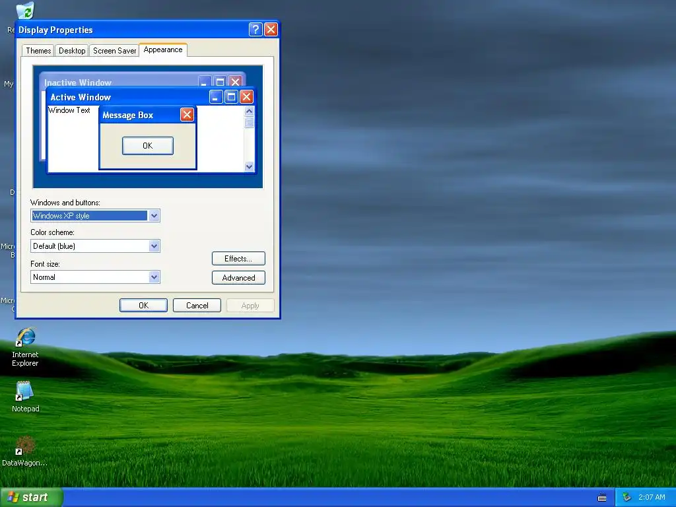
Task: Open the Effects... dialog
Action: click(x=238, y=259)
